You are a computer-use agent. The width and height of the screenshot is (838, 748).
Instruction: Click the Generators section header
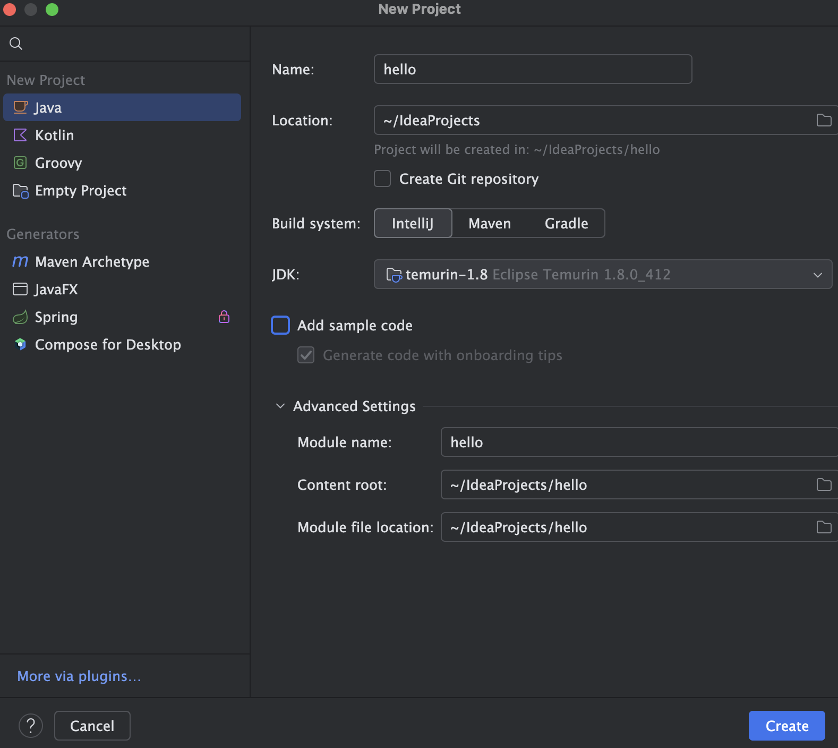click(x=43, y=234)
